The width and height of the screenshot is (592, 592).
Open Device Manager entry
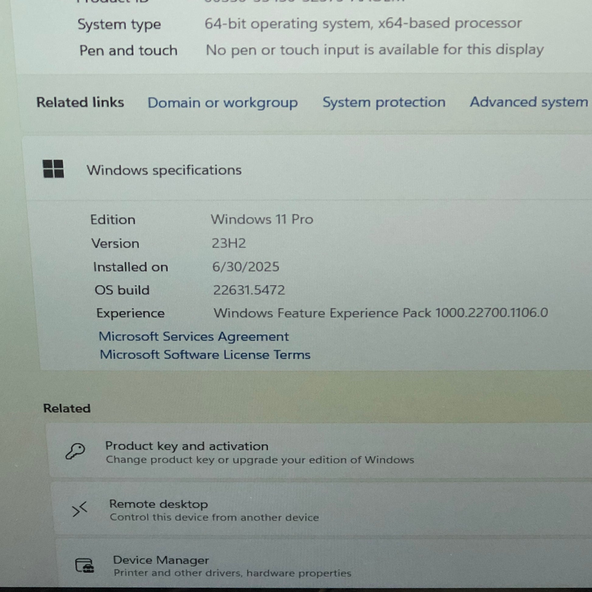161,560
